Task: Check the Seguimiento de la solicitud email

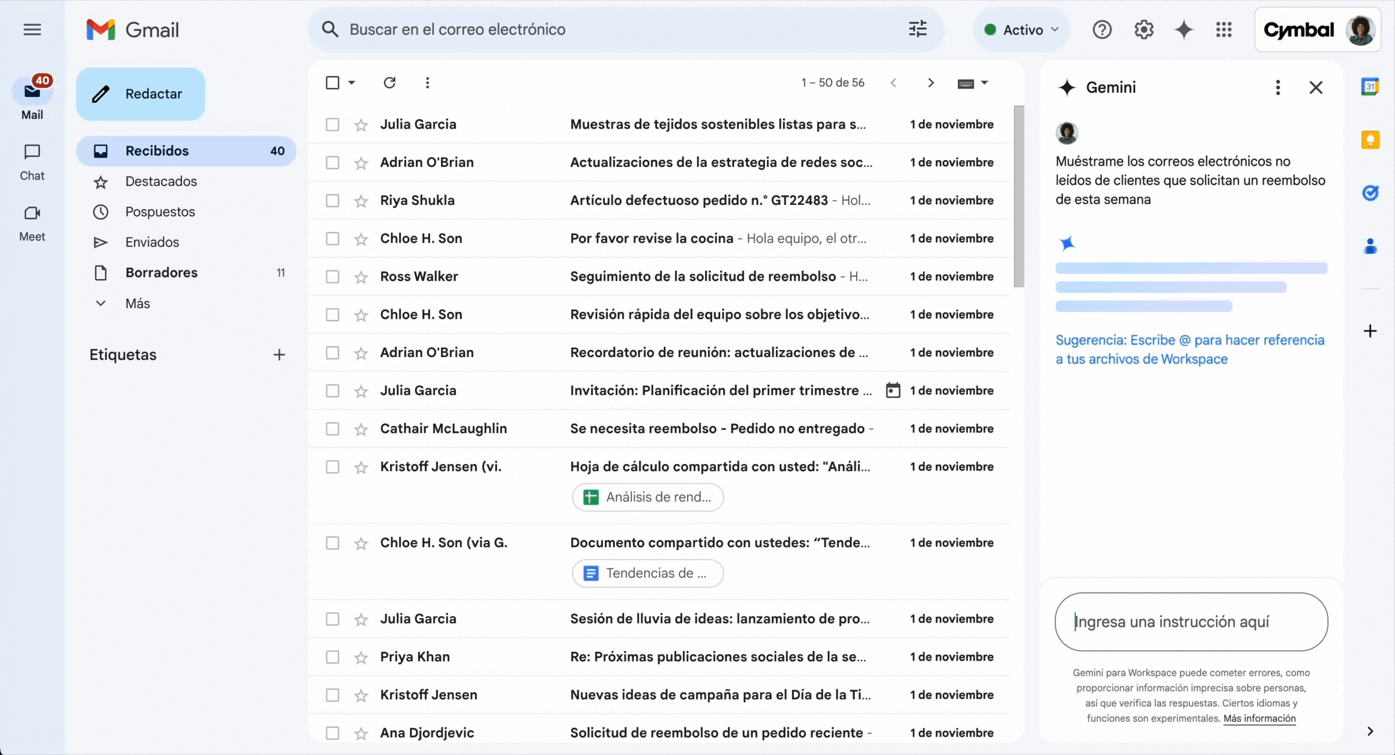Action: [332, 277]
